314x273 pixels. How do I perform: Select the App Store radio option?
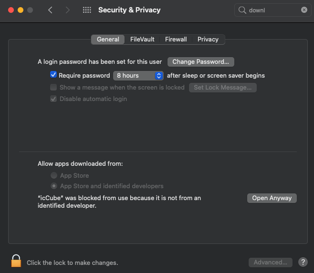[x=54, y=175]
